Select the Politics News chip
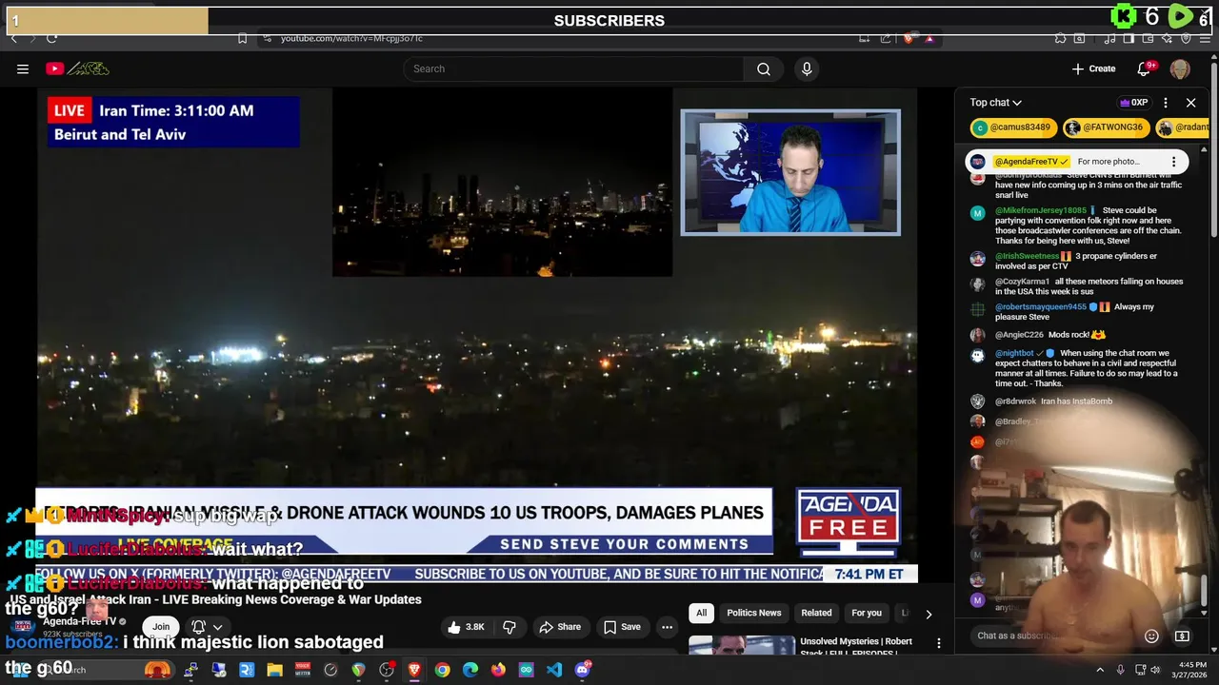This screenshot has height=685, width=1219. click(753, 613)
